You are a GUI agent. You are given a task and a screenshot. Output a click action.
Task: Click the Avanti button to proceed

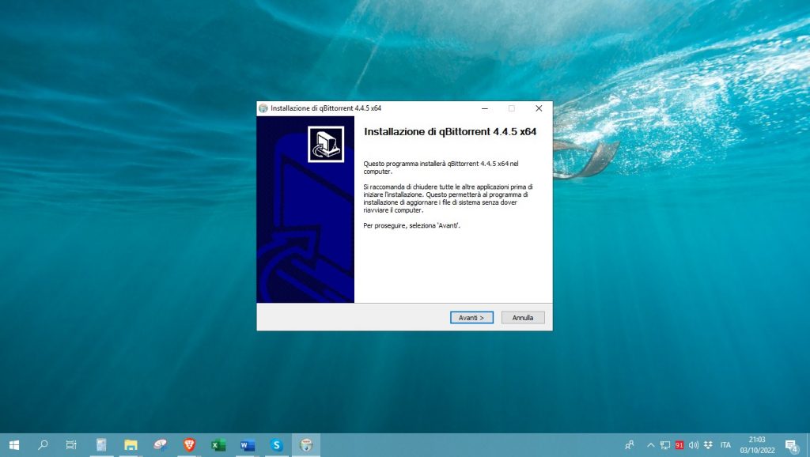pyautogui.click(x=472, y=317)
